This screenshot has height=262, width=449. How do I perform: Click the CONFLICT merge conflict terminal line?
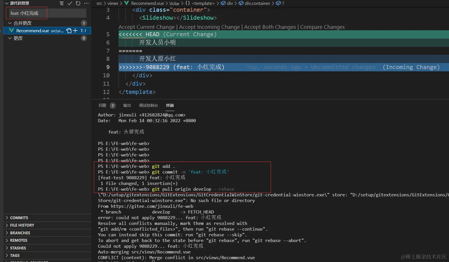(176, 257)
